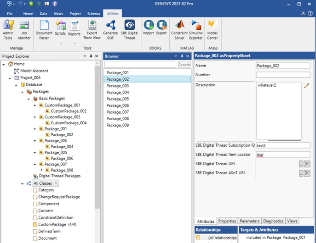Switch to the Schema ribbon tab
316x243 pixels.
point(93,14)
